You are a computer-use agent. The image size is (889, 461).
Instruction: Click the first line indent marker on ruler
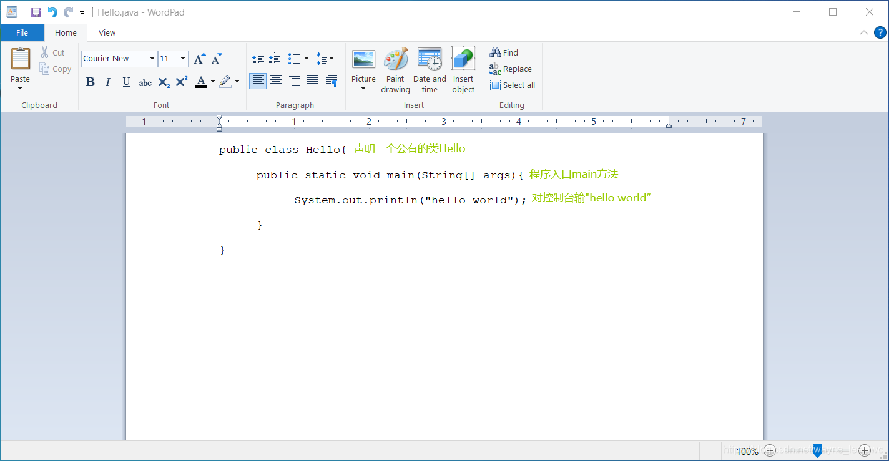coord(219,118)
